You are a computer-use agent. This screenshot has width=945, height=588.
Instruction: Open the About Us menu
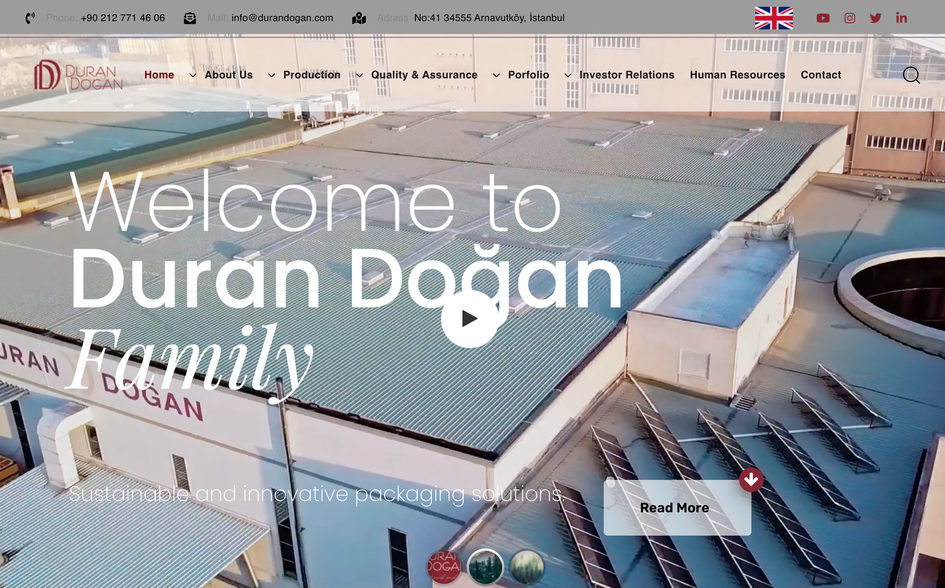(x=229, y=75)
